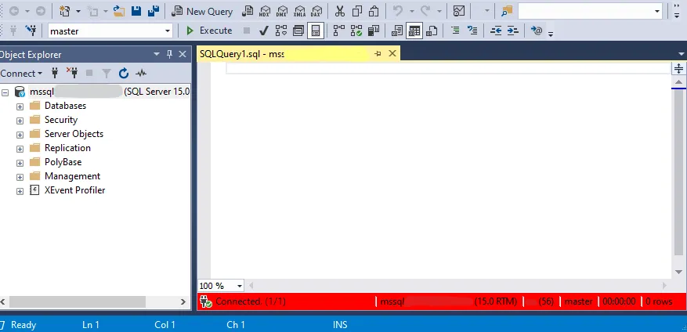687x332 pixels.
Task: Expand the PolyBase folder
Action: pyautogui.click(x=20, y=163)
